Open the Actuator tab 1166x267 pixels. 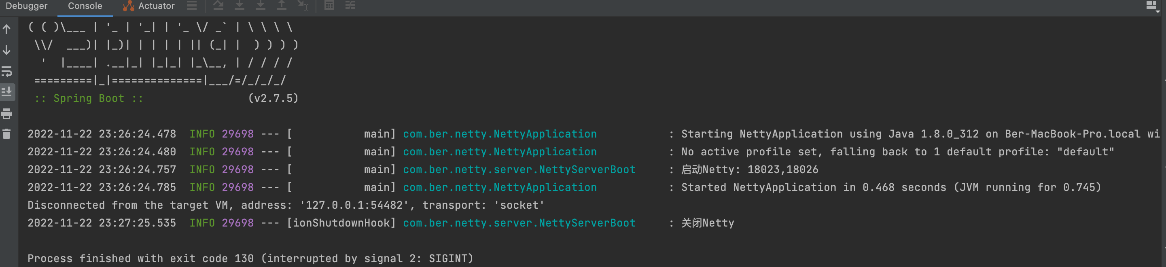coord(149,6)
